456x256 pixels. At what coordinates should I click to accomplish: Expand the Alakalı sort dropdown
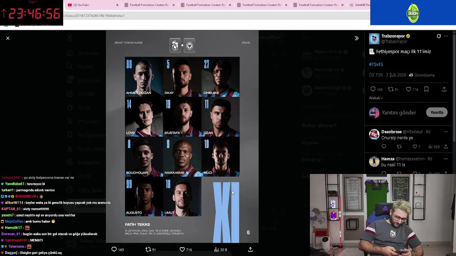(x=376, y=98)
